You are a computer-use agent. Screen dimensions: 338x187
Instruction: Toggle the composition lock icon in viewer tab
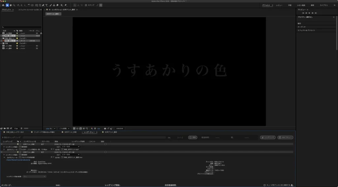point(50,10)
